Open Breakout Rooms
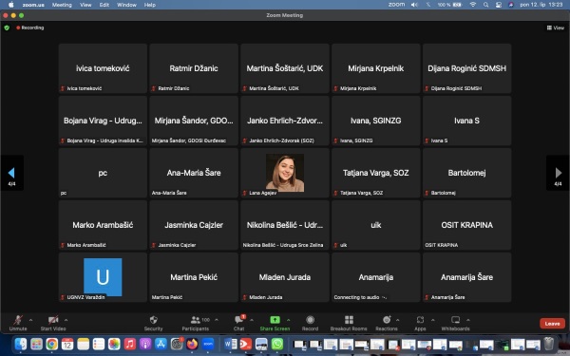 349,323
